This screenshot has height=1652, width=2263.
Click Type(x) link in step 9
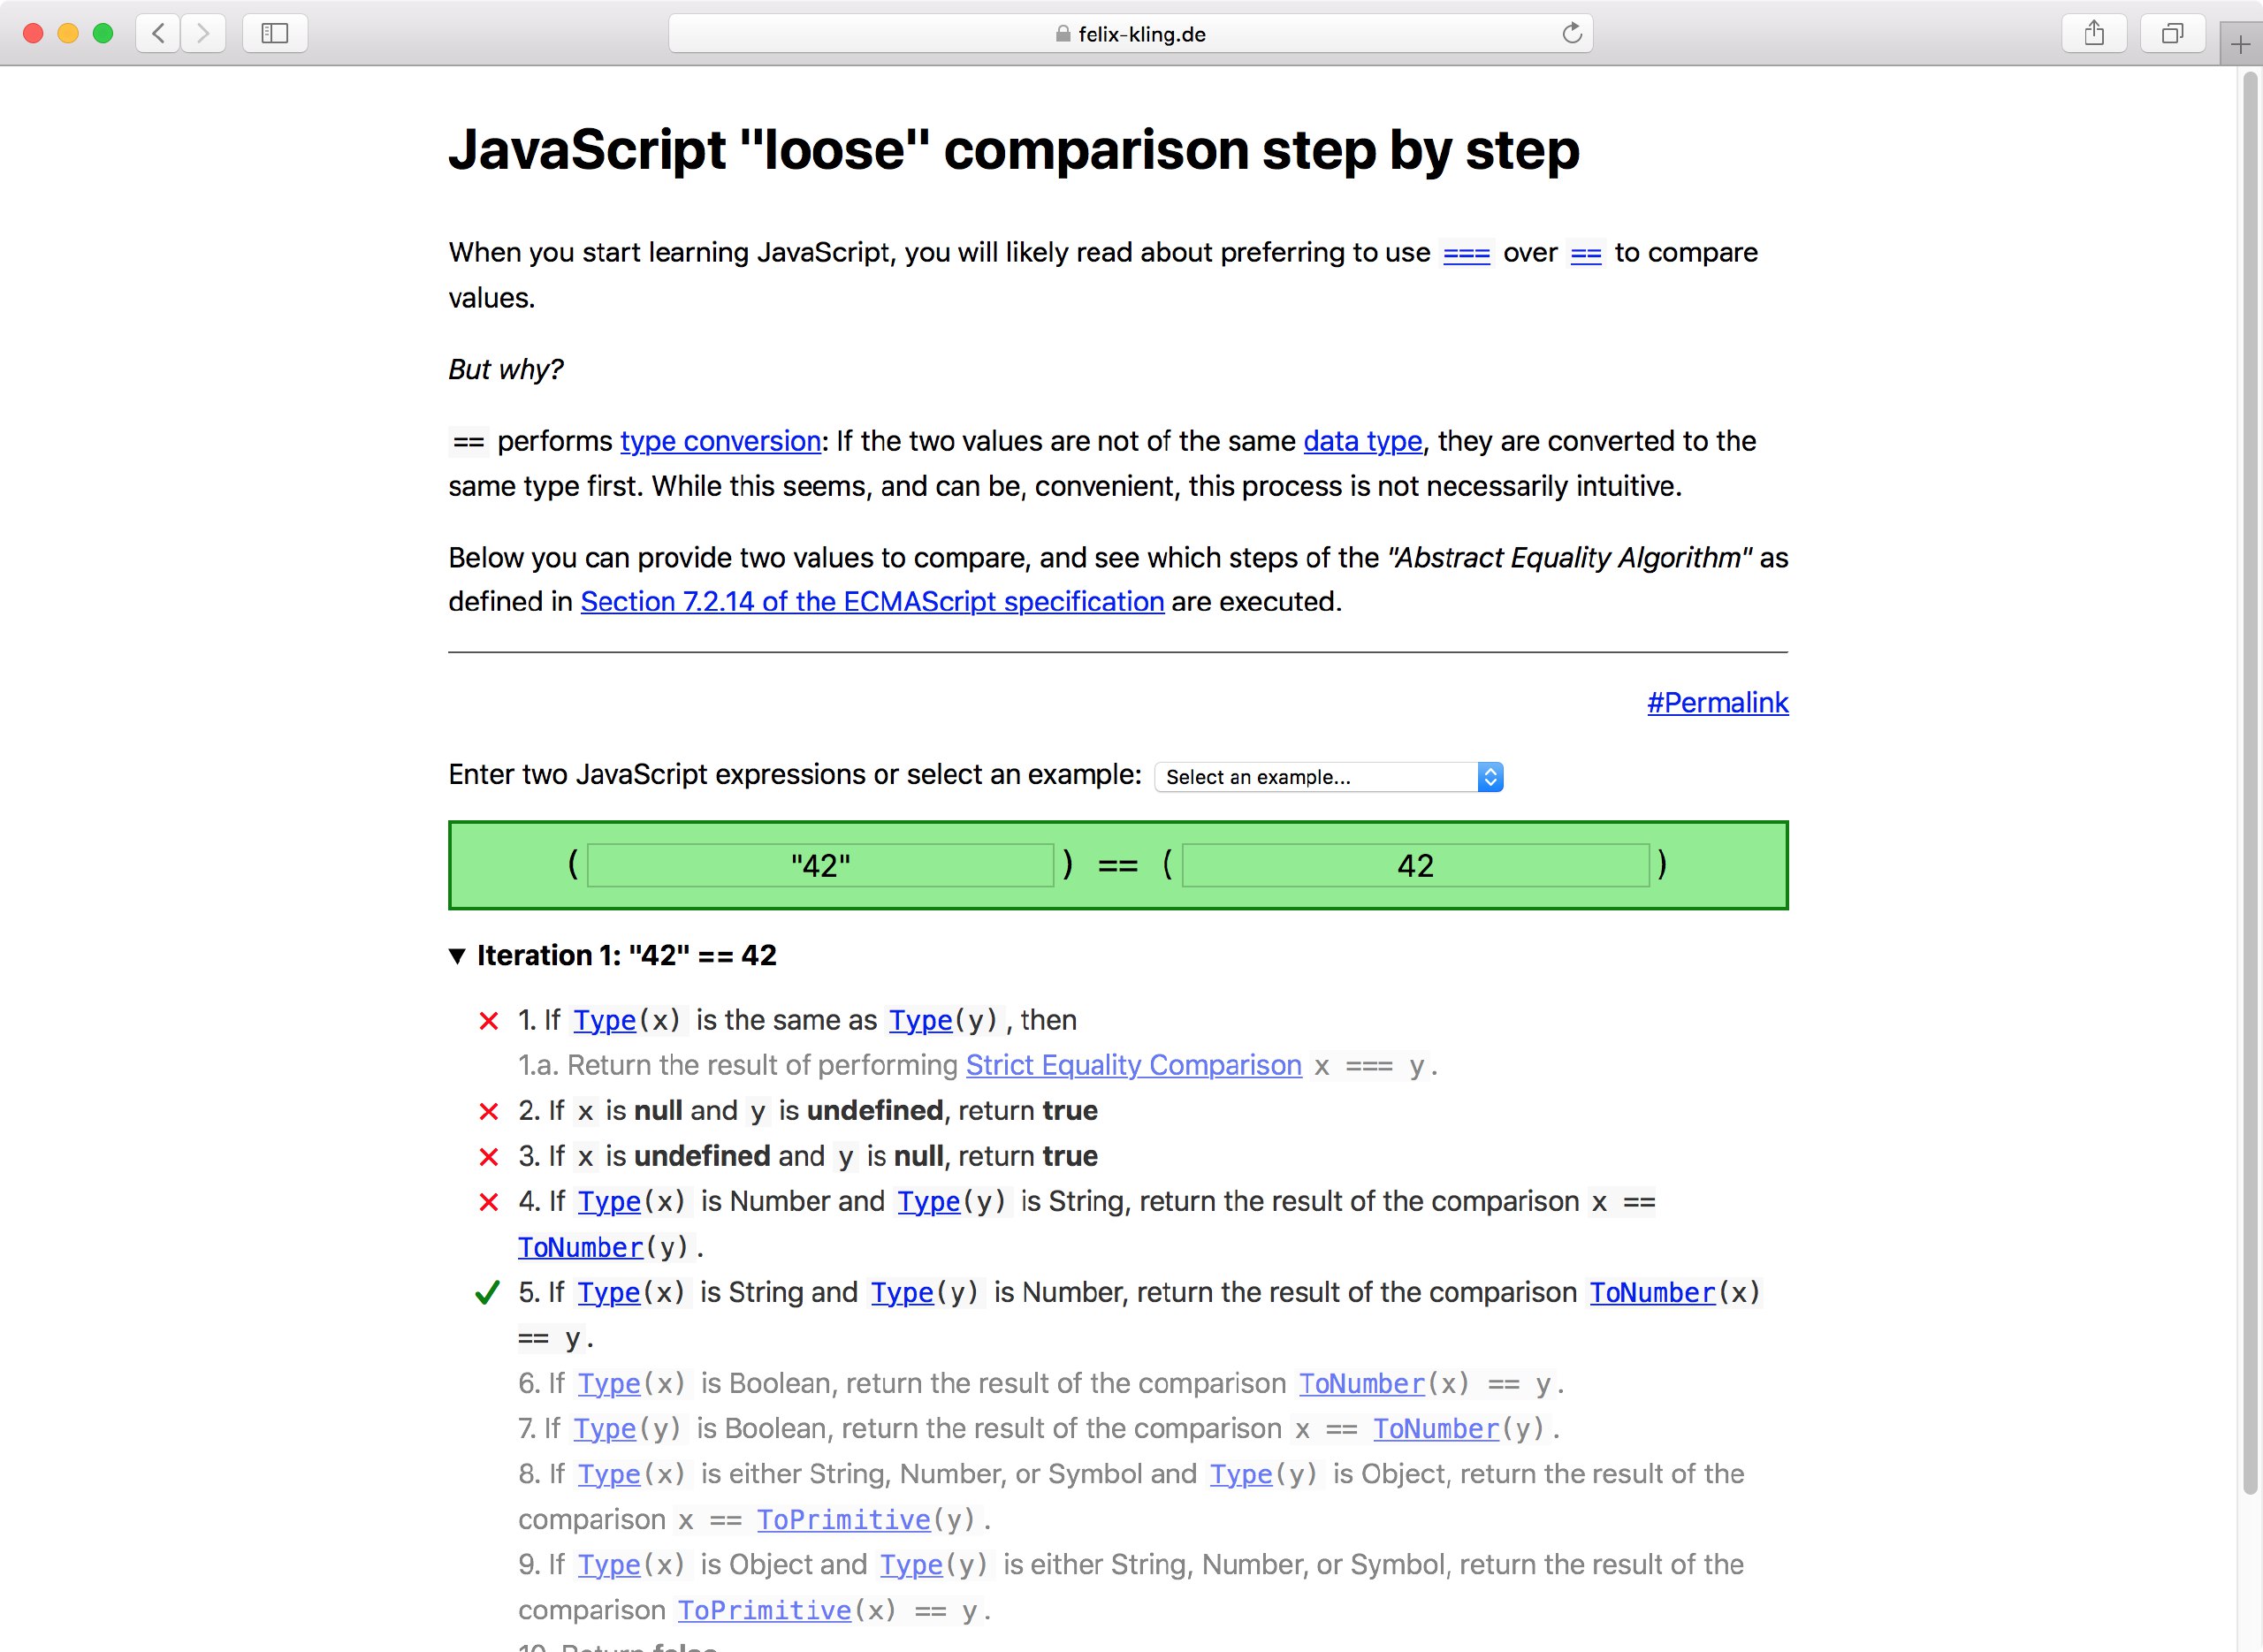coord(609,1564)
